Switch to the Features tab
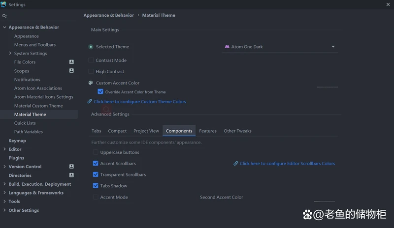The image size is (394, 228). [x=207, y=131]
